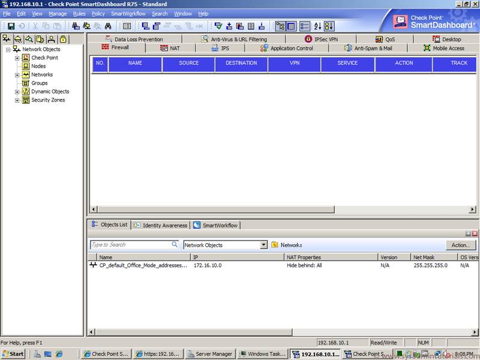Switch to the Anti-Spam & Mail tab

368,49
